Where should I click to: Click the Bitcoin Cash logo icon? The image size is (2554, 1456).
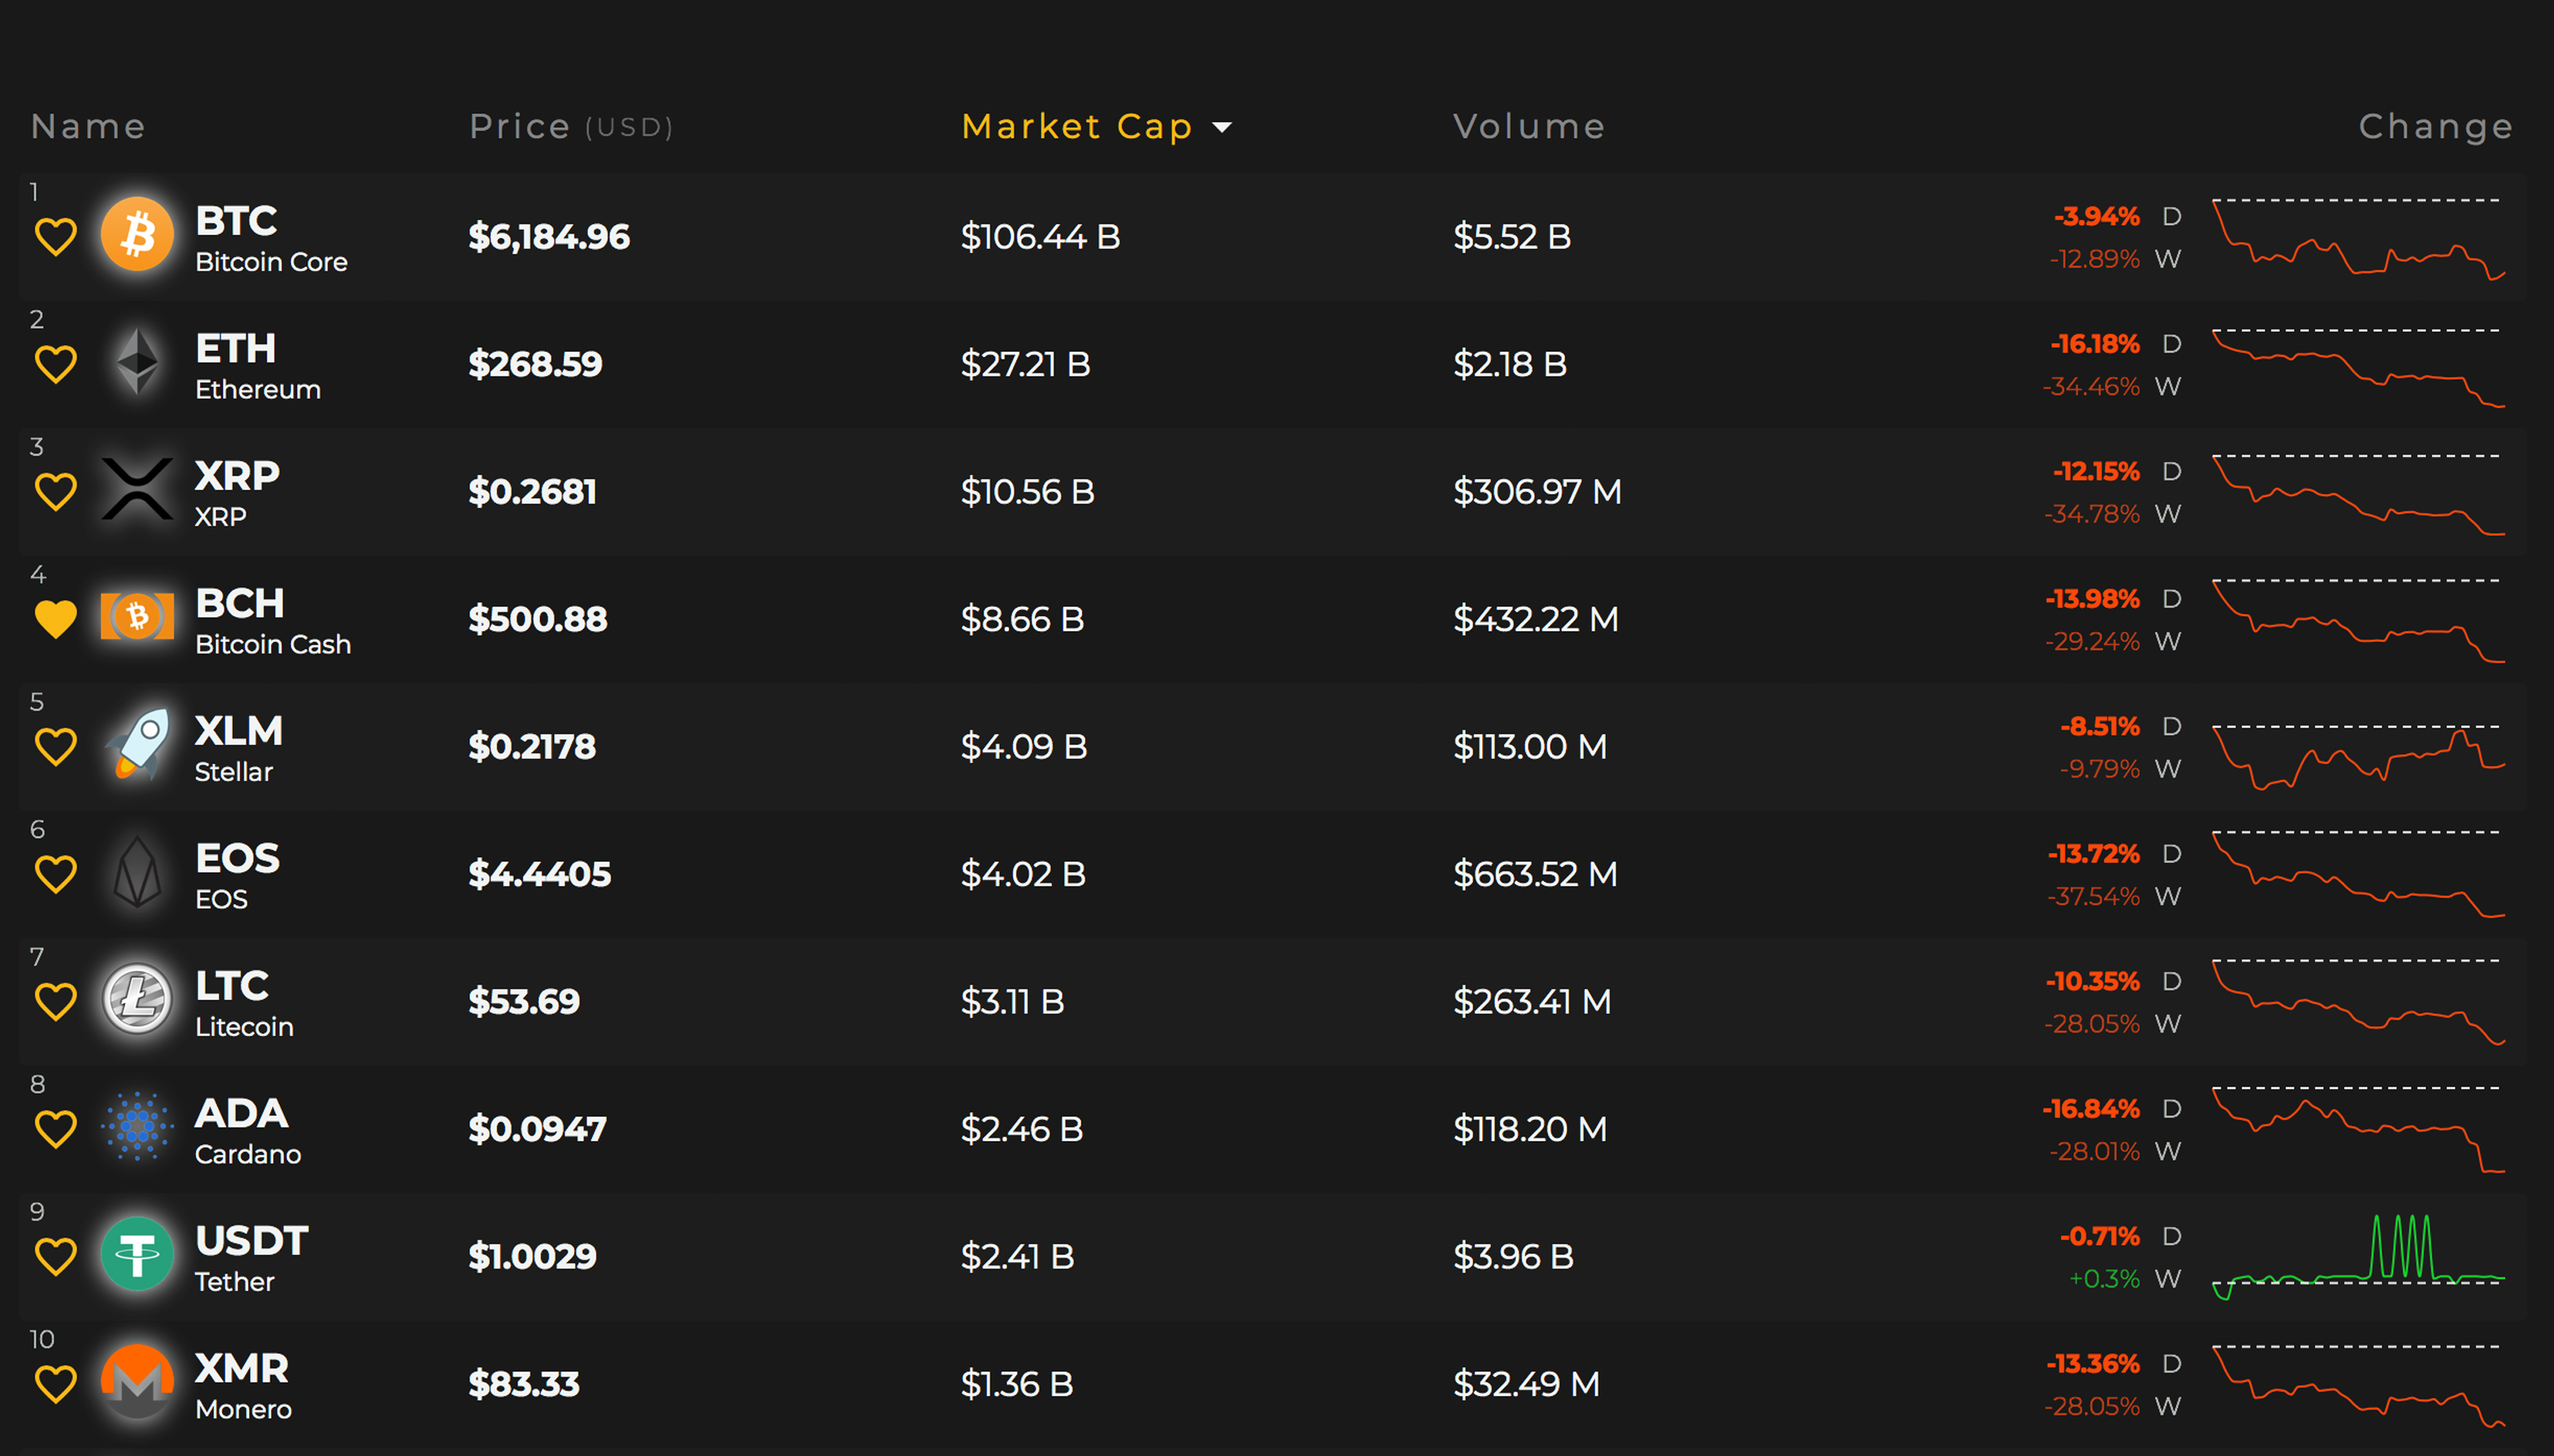pyautogui.click(x=137, y=617)
